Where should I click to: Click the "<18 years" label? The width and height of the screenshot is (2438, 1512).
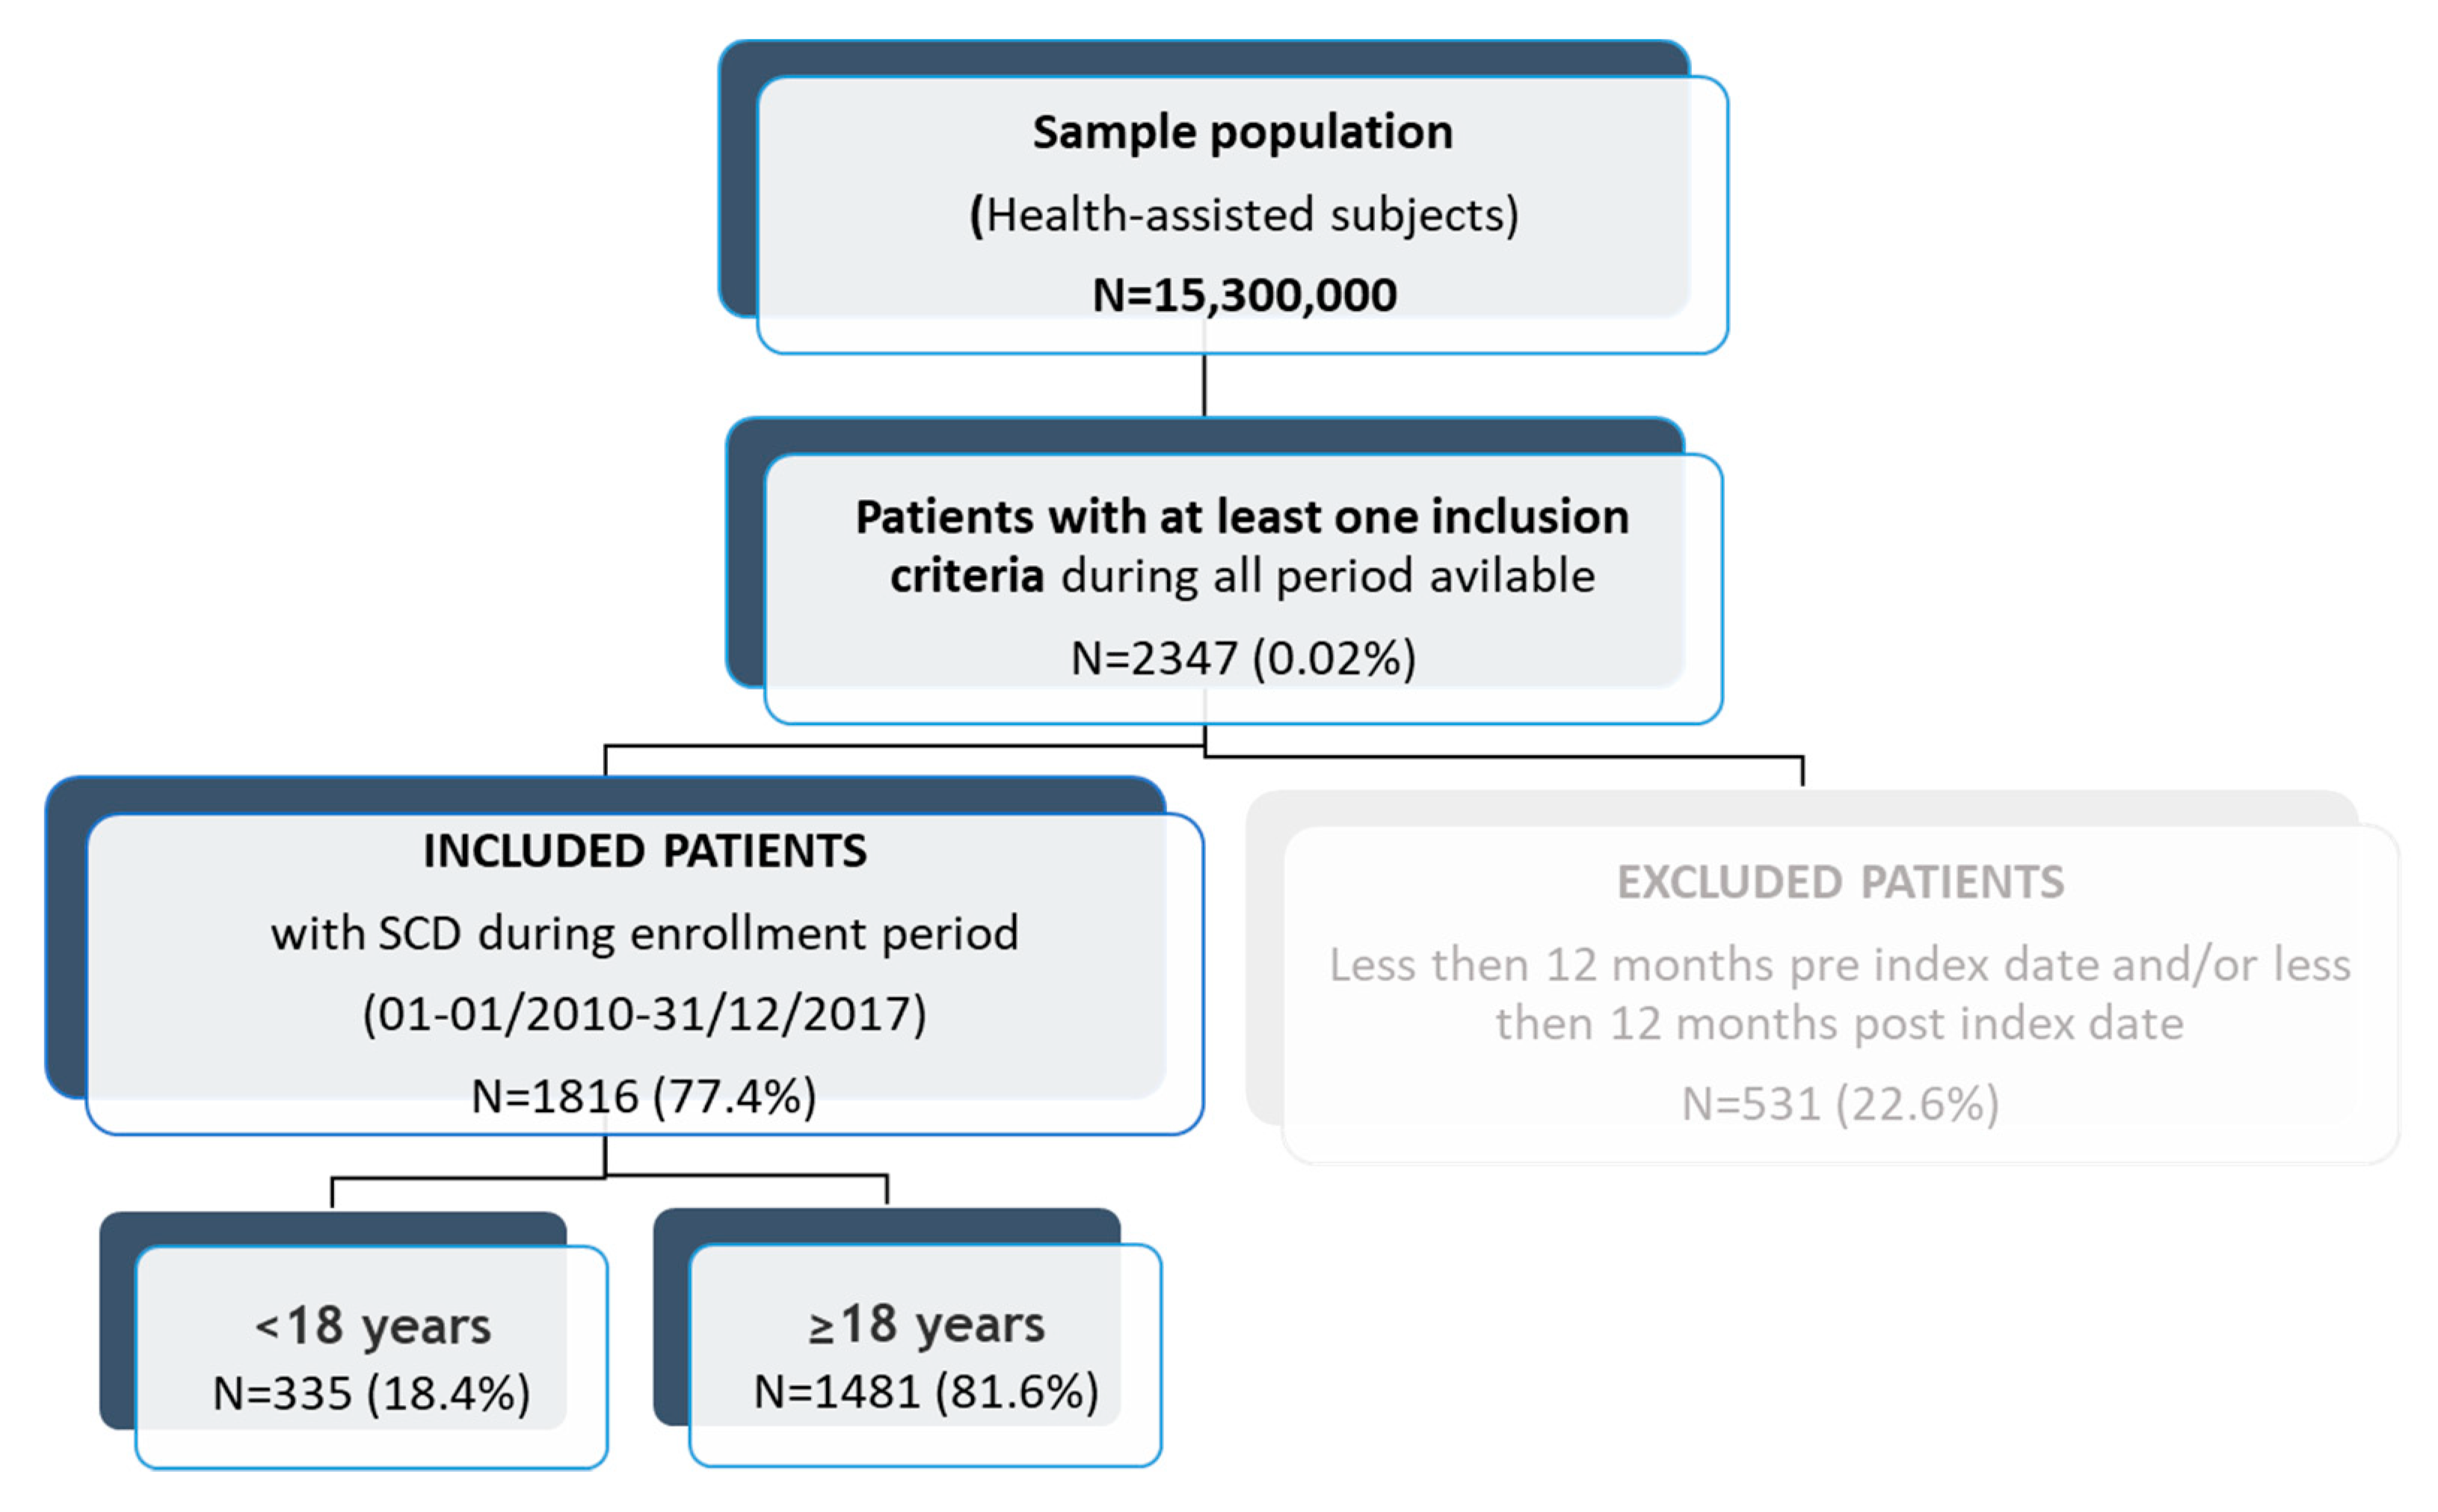[x=373, y=1326]
